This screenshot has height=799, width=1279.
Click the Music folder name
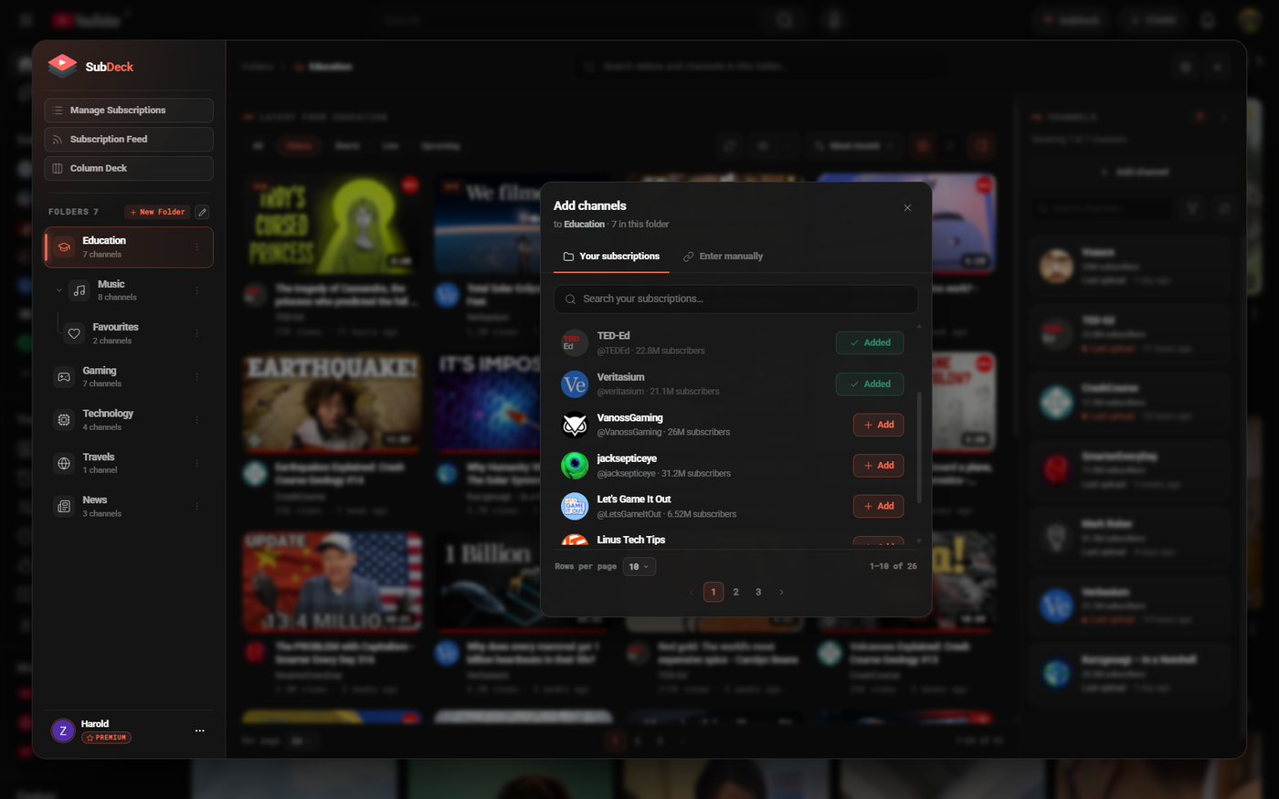111,284
